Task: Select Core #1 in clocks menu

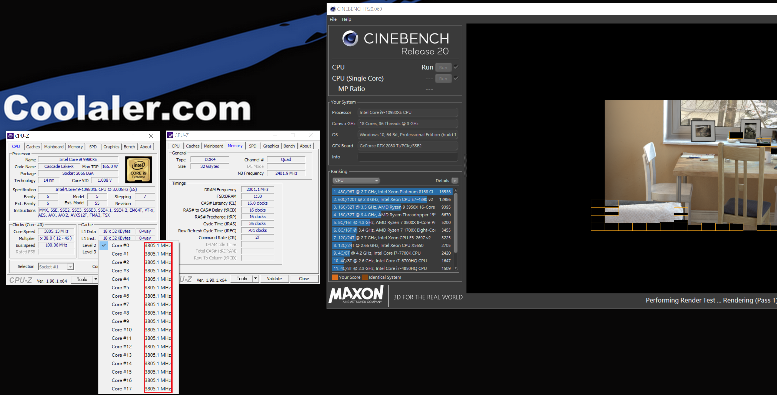Action: click(139, 254)
